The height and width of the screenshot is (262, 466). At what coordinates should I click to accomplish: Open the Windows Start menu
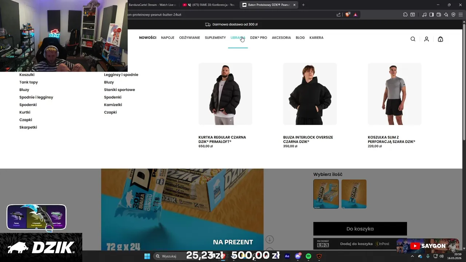point(147,256)
